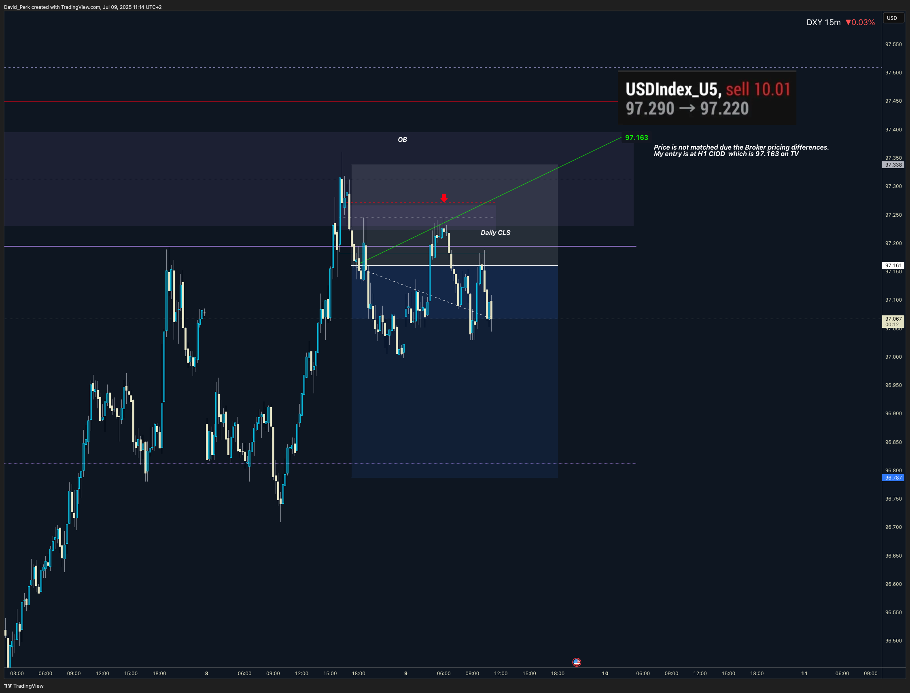Click the US economic event flag marker

(577, 662)
